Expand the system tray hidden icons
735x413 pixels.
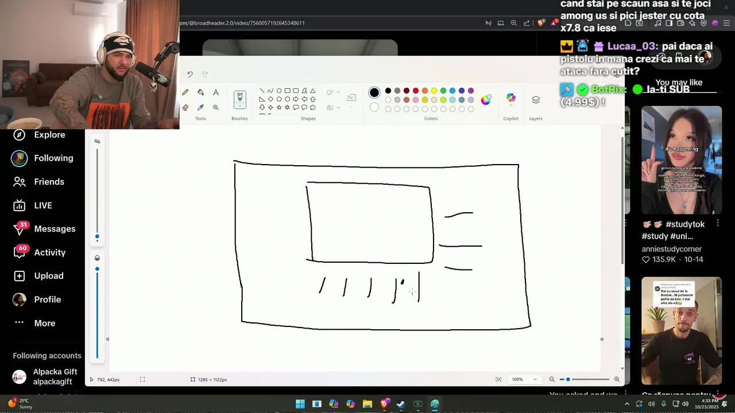[x=626, y=404]
